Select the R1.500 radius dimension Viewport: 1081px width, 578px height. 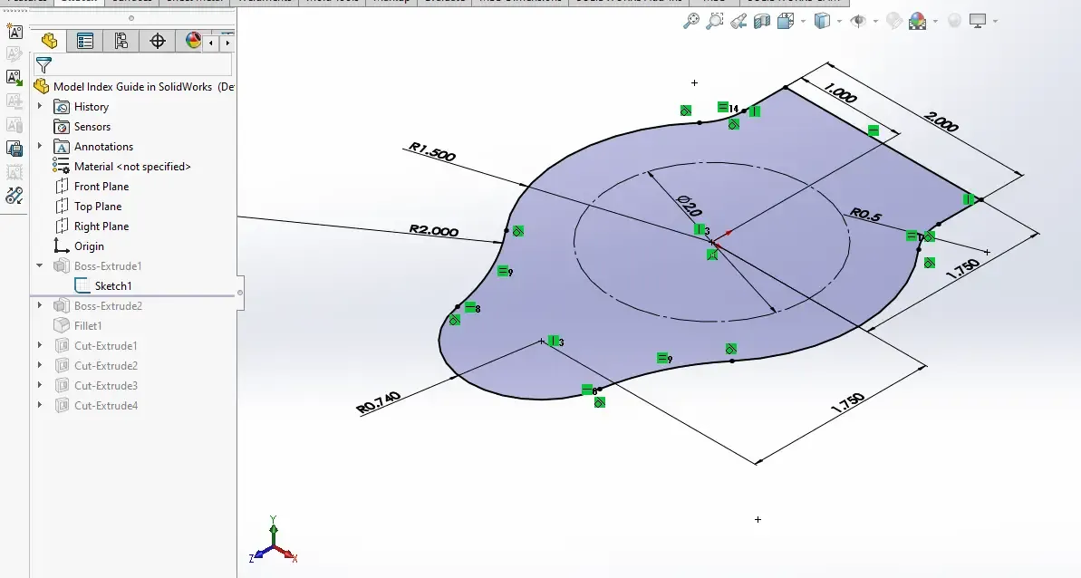coord(432,151)
